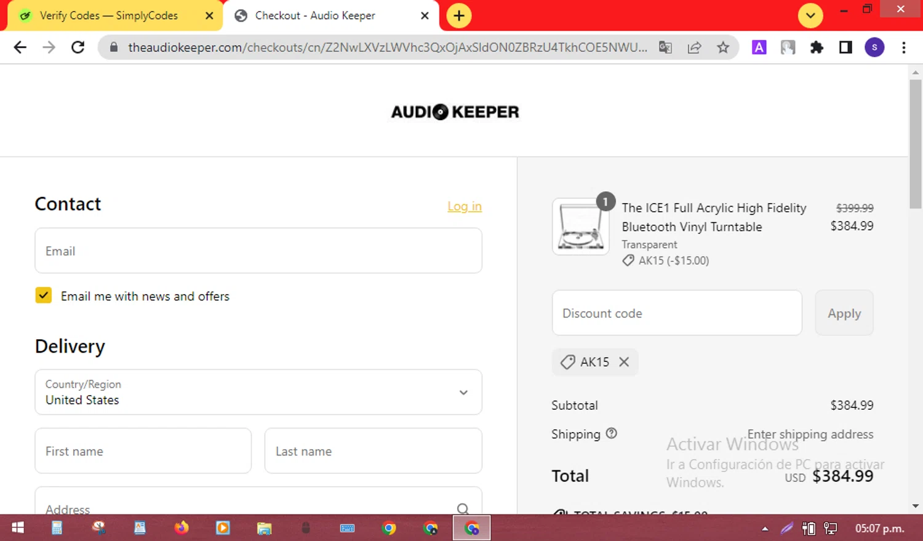Reload the checkout page
923x541 pixels.
pos(78,47)
